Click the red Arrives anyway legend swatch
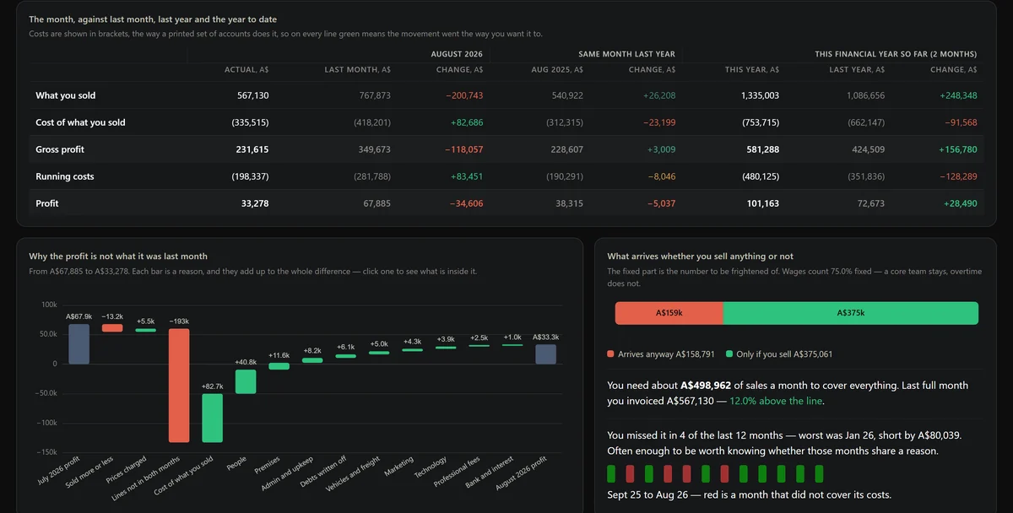Viewport: 1013px width, 513px height. pyautogui.click(x=611, y=354)
